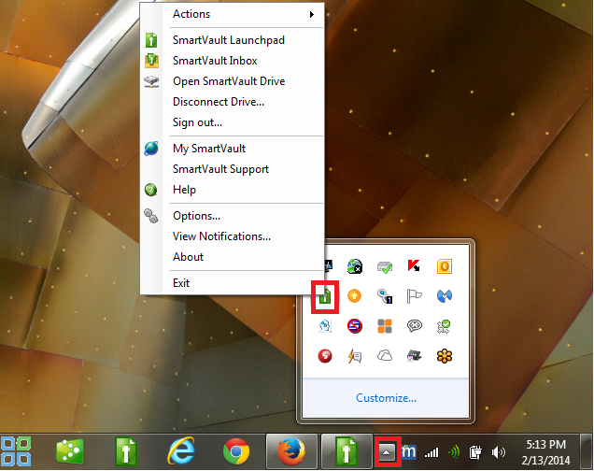
Task: Select the blue striped prohibited-sign tray icon
Action: pos(355,326)
